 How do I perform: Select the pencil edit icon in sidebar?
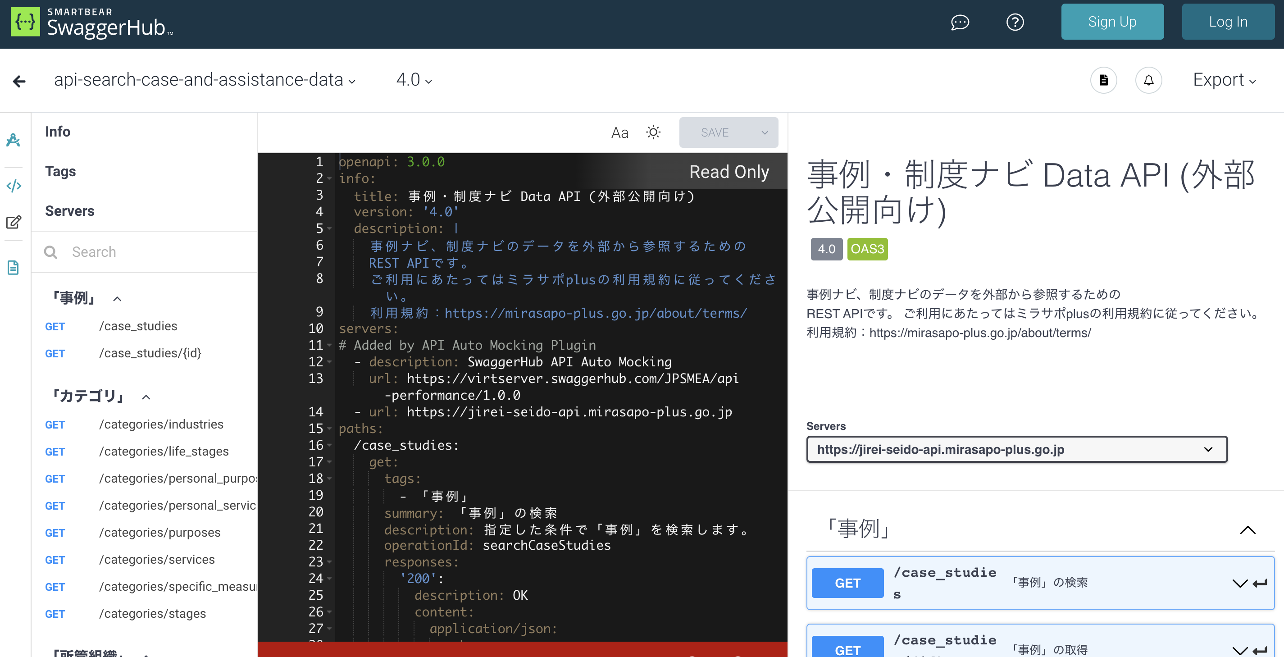[x=14, y=222]
